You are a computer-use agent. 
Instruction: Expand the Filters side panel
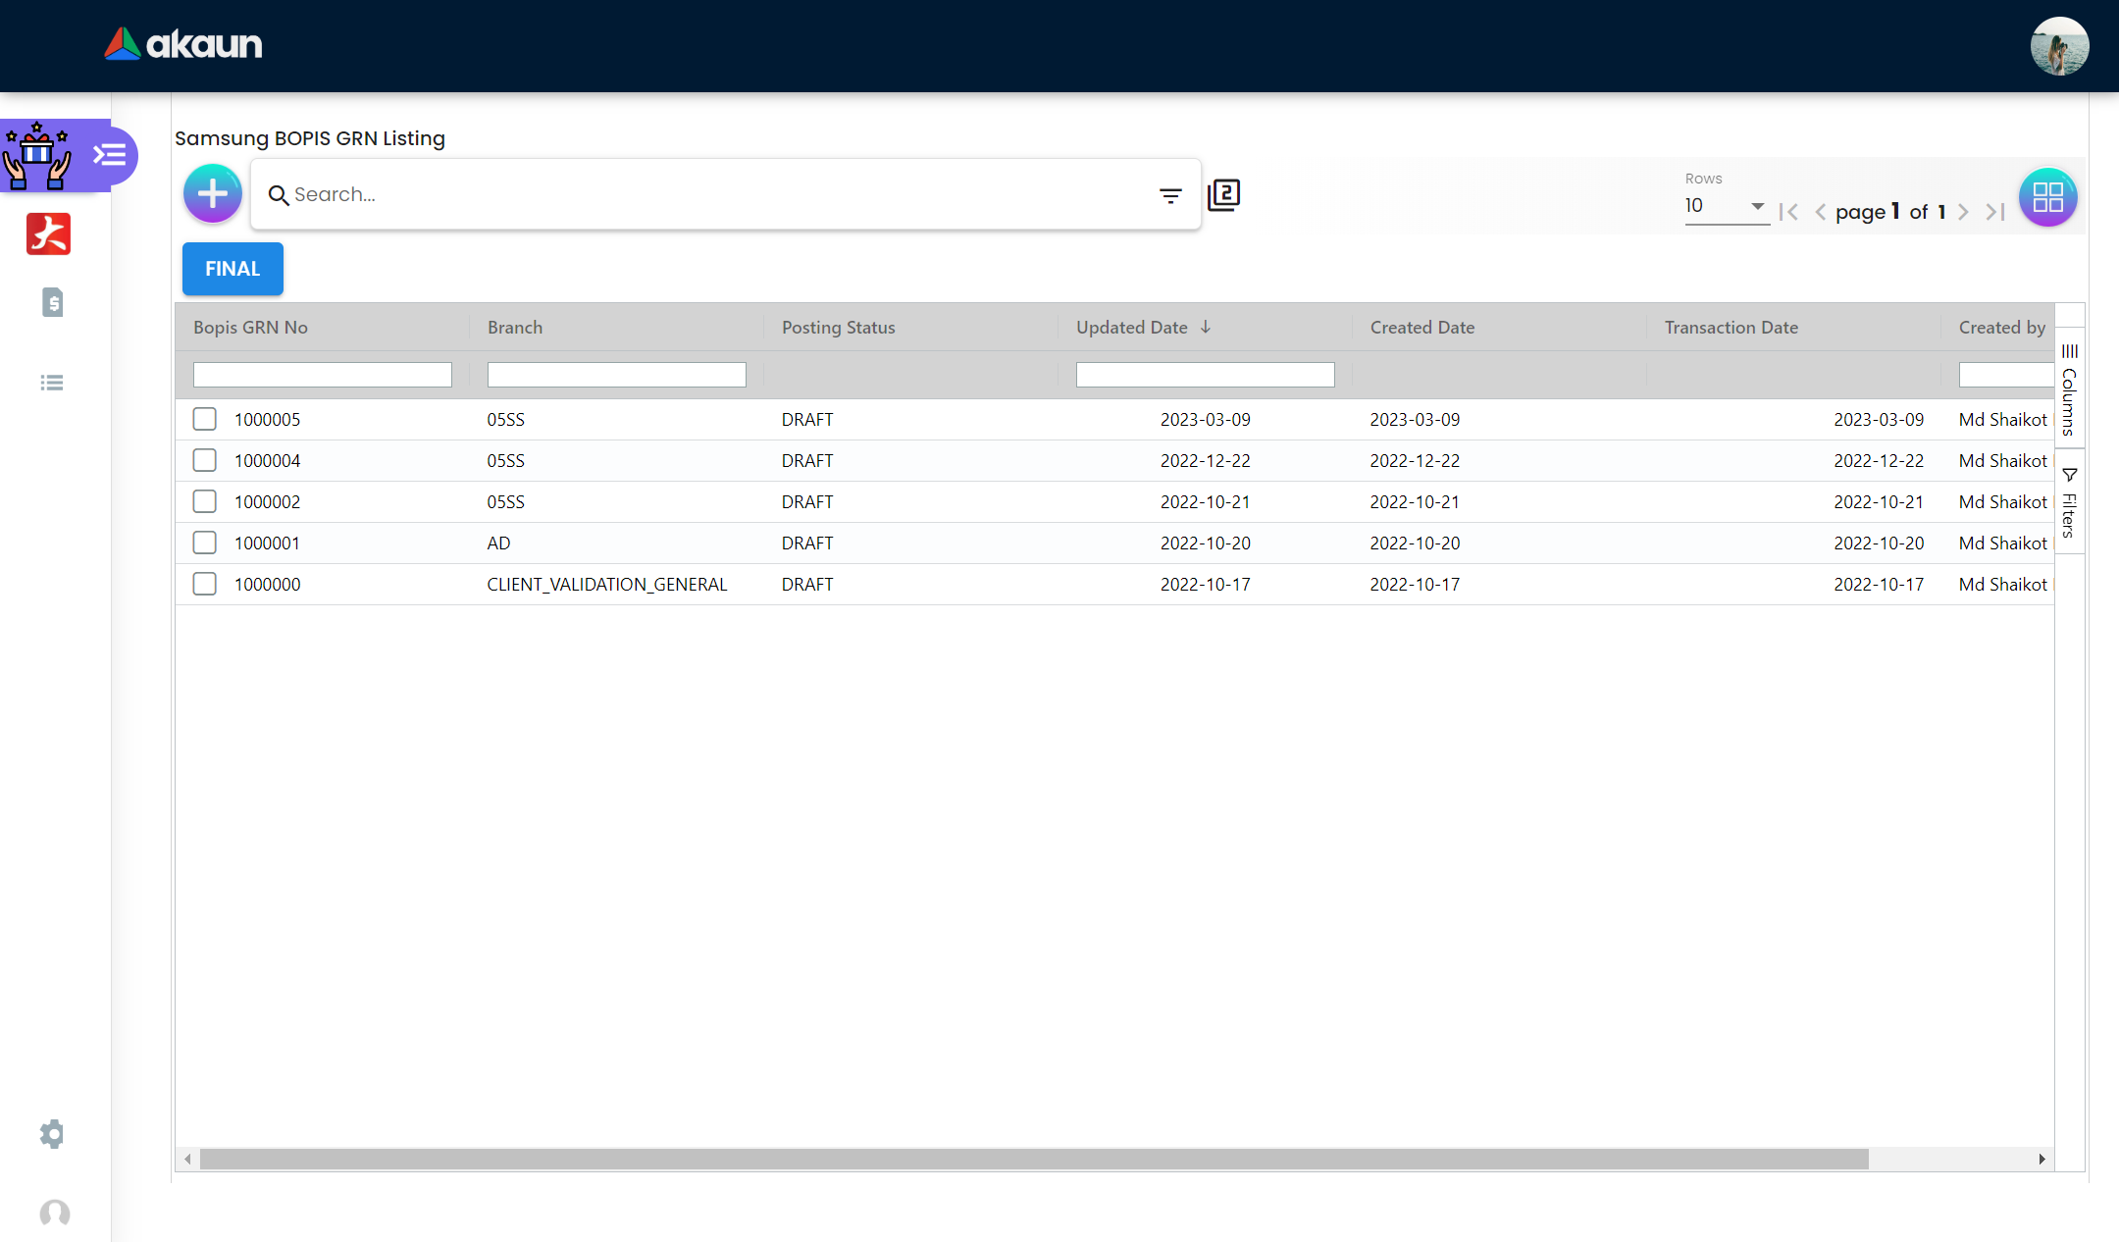tap(2069, 503)
